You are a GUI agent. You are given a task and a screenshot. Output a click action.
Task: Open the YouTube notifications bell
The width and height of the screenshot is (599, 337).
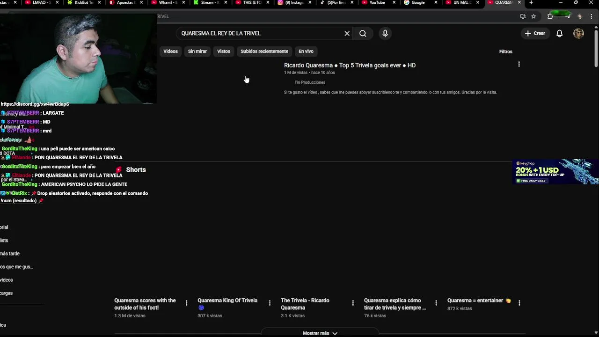pyautogui.click(x=559, y=33)
